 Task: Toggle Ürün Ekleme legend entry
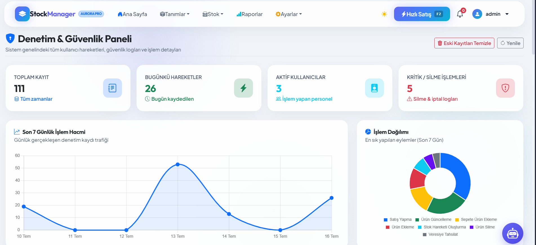point(400,227)
